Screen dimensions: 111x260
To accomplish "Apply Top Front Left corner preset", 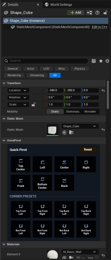I will click(x=21, y=210).
